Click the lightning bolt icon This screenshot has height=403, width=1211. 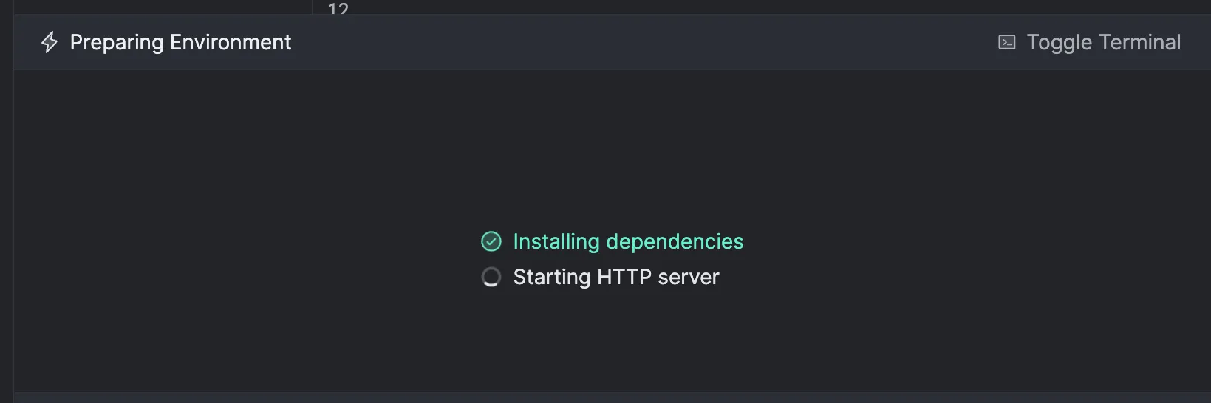click(50, 42)
